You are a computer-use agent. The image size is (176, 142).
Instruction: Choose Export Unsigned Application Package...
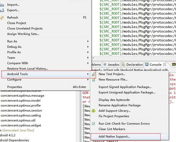point(129,92)
